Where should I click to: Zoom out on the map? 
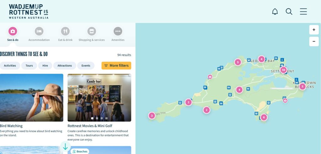(x=314, y=42)
